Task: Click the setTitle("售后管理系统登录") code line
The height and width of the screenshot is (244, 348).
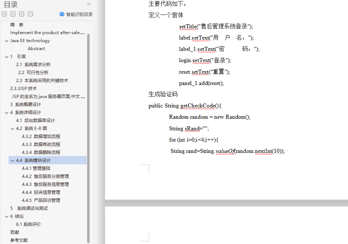Action: (x=216, y=27)
